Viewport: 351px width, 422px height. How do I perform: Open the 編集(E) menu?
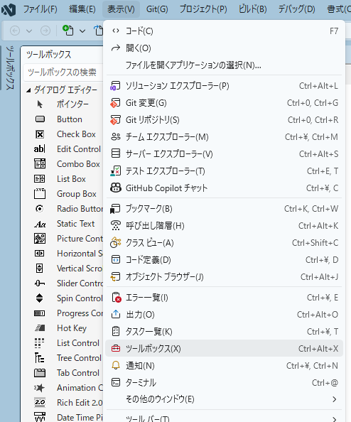82,9
